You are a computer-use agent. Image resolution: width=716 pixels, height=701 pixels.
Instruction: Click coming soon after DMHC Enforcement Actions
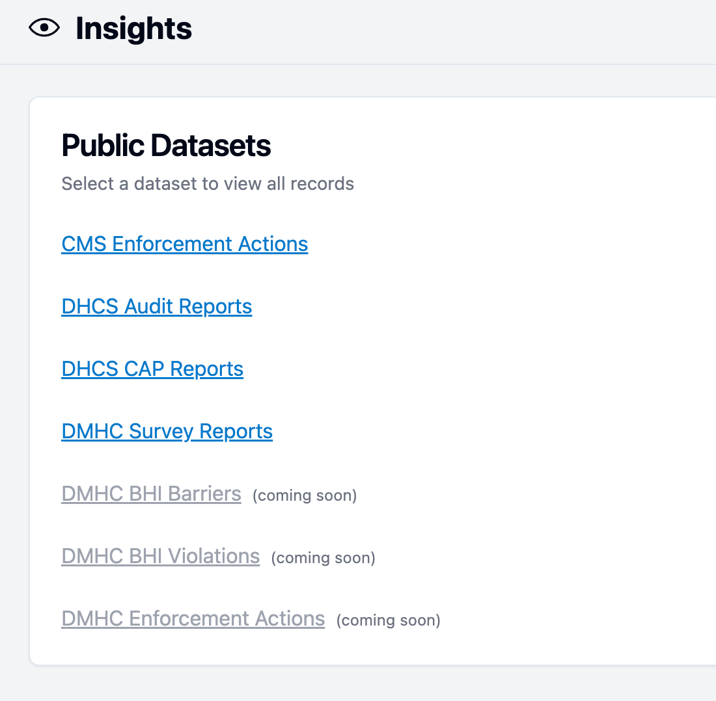pyautogui.click(x=387, y=620)
